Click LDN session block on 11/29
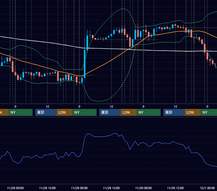The height and width of the screenshot is (191, 217). [129, 112]
